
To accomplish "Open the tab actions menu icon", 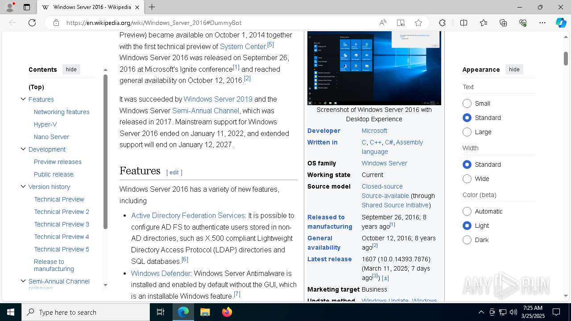I will click(27, 7).
